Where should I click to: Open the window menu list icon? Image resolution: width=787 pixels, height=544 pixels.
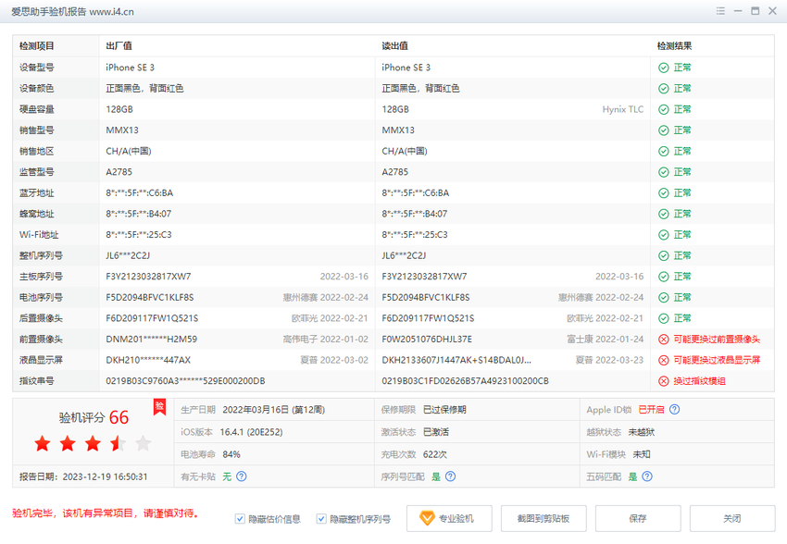point(720,11)
